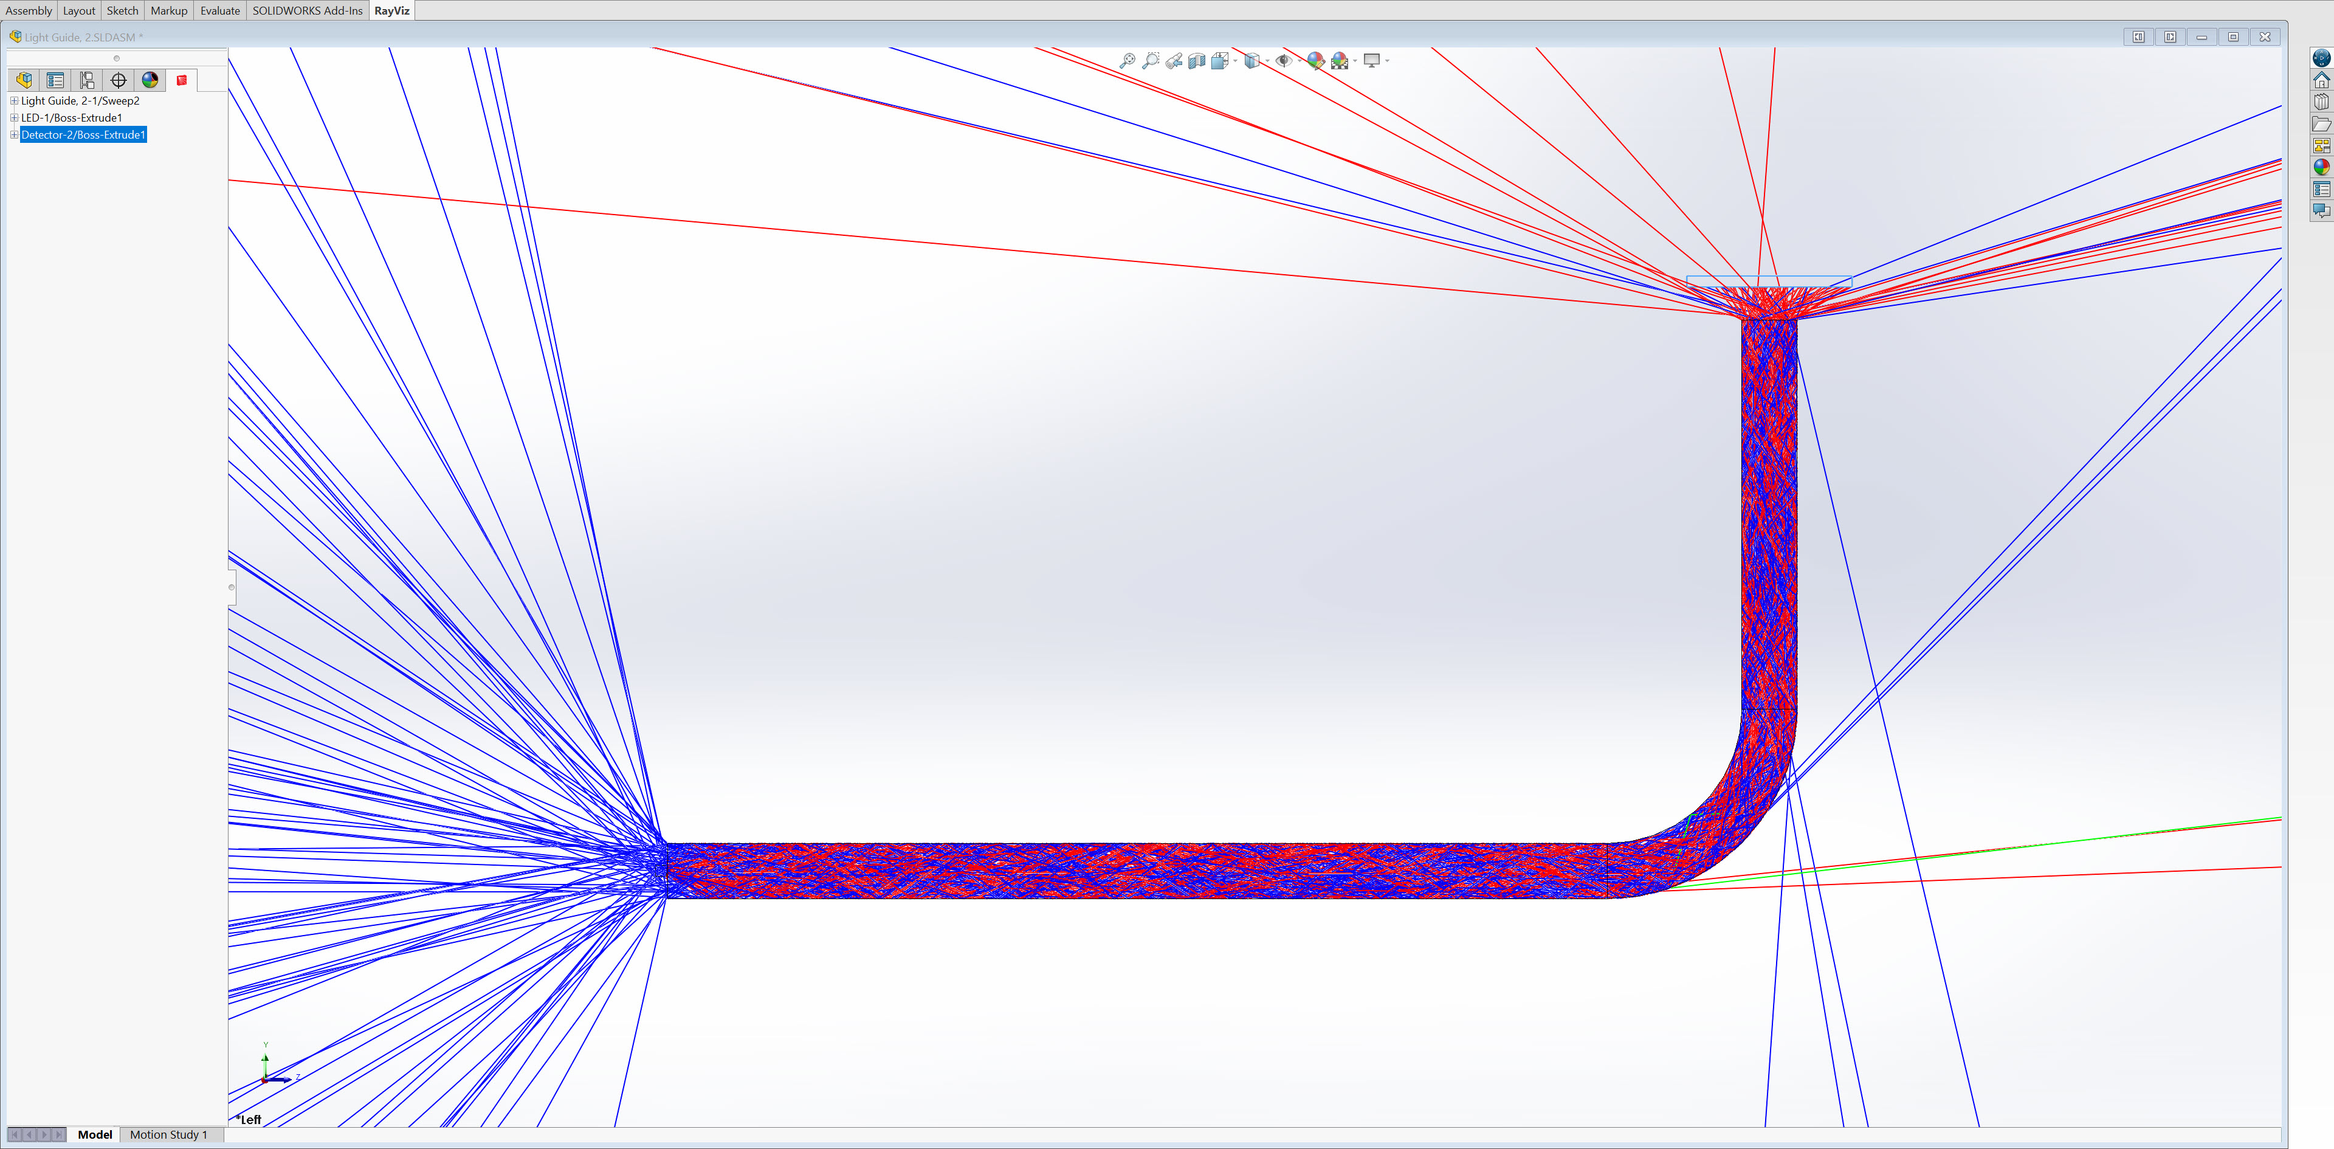Viewport: 2334px width, 1149px height.
Task: Open the red RayViz manager tab
Action: [x=182, y=80]
